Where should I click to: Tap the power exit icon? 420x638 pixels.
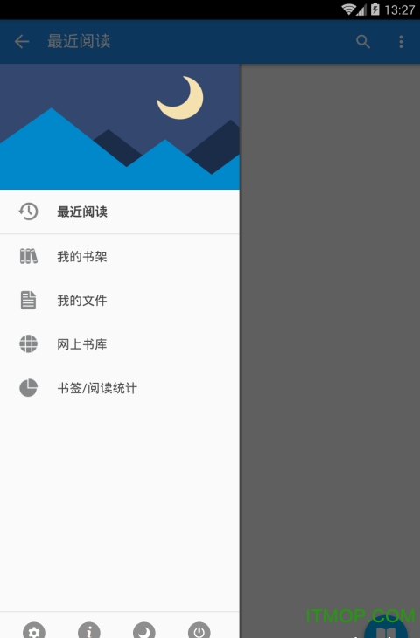point(199,630)
